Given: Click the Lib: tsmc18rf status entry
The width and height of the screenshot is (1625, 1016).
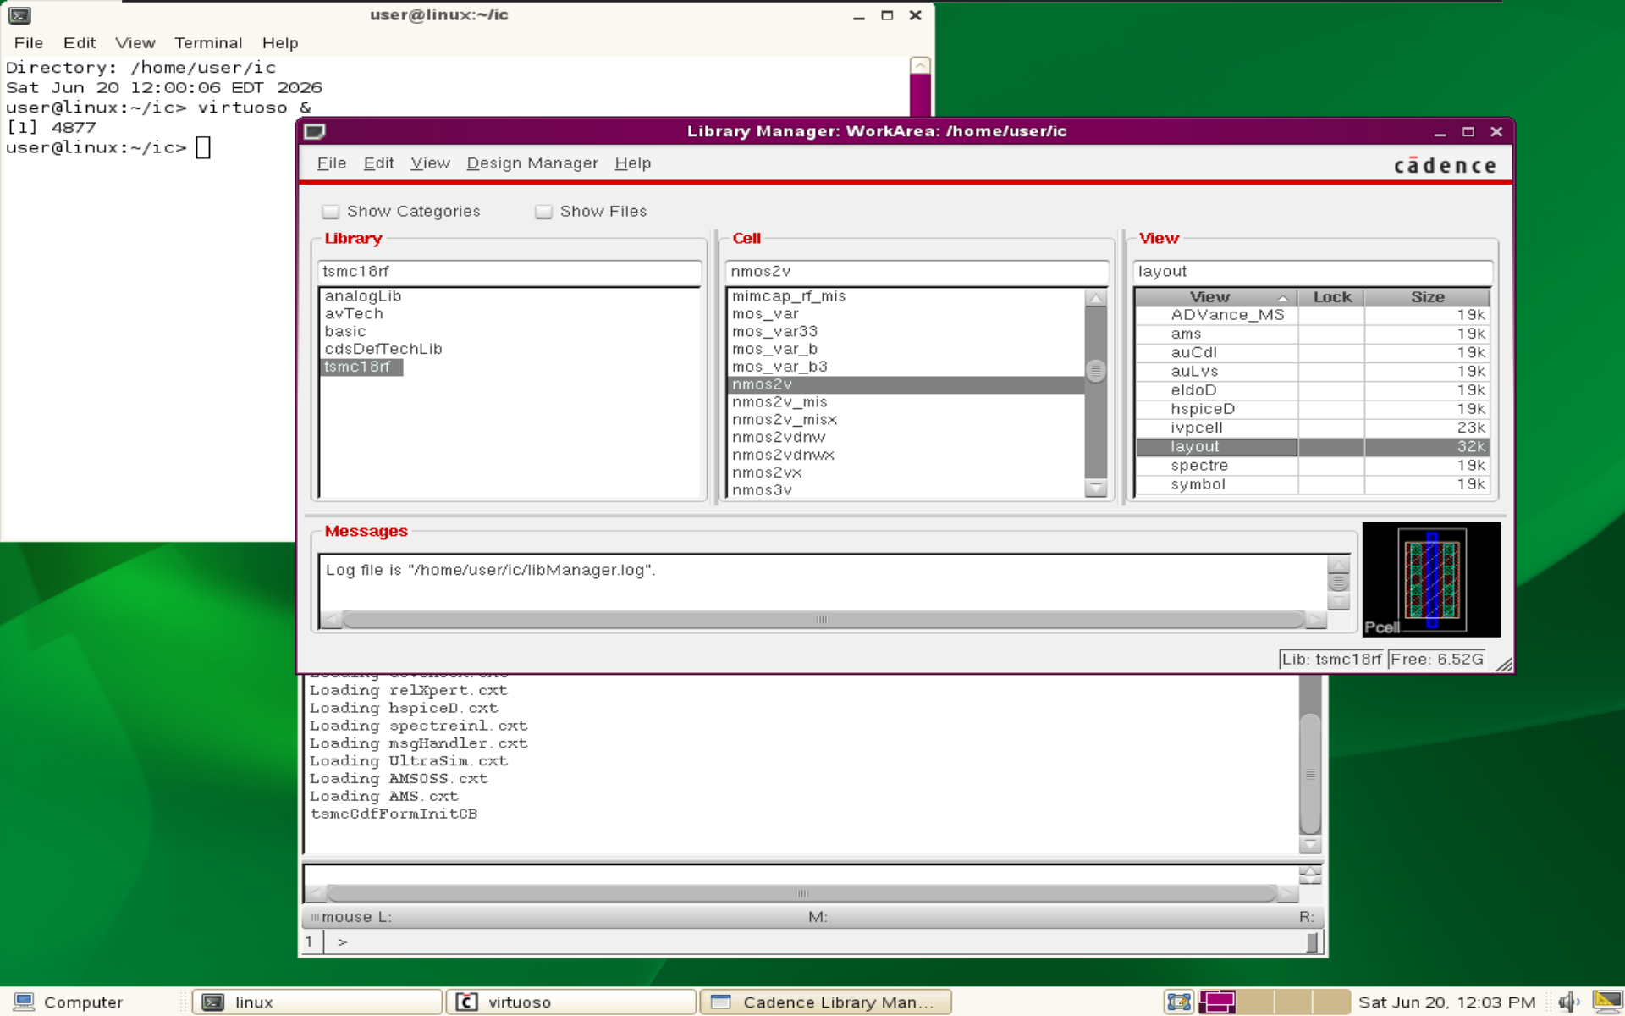Looking at the screenshot, I should 1331,660.
